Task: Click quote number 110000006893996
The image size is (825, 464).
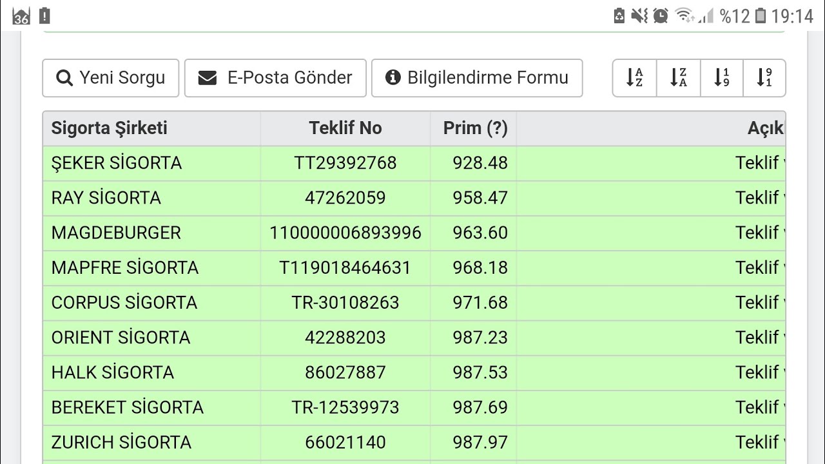Action: point(345,233)
